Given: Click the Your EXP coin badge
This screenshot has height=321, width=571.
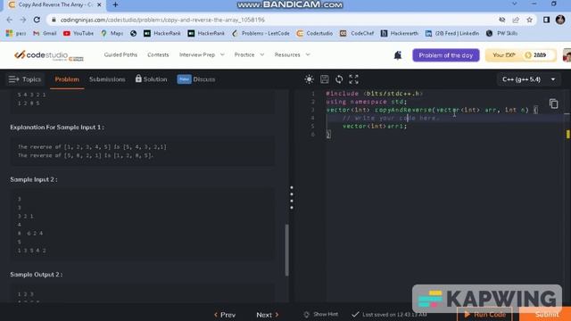Looking at the screenshot, I should click(x=520, y=55).
